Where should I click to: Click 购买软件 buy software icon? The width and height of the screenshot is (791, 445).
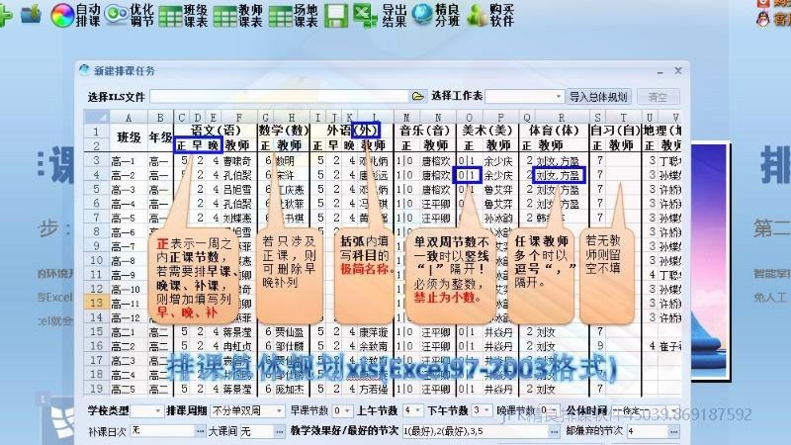(x=490, y=15)
